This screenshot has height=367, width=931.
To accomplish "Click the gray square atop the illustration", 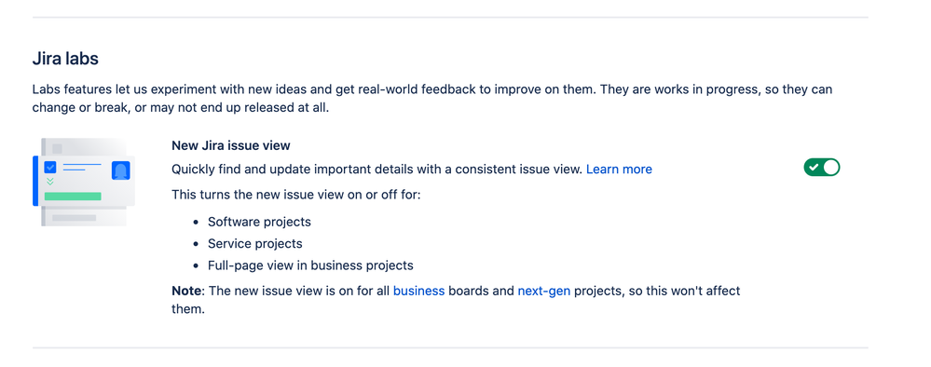I will [57, 148].
